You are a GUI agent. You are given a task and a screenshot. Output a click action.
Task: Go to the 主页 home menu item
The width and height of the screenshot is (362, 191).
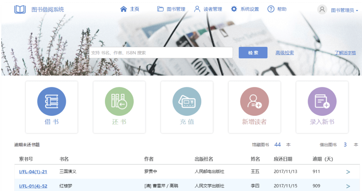130,9
